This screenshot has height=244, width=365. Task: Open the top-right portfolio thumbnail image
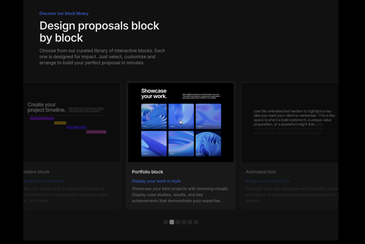click(x=209, y=116)
